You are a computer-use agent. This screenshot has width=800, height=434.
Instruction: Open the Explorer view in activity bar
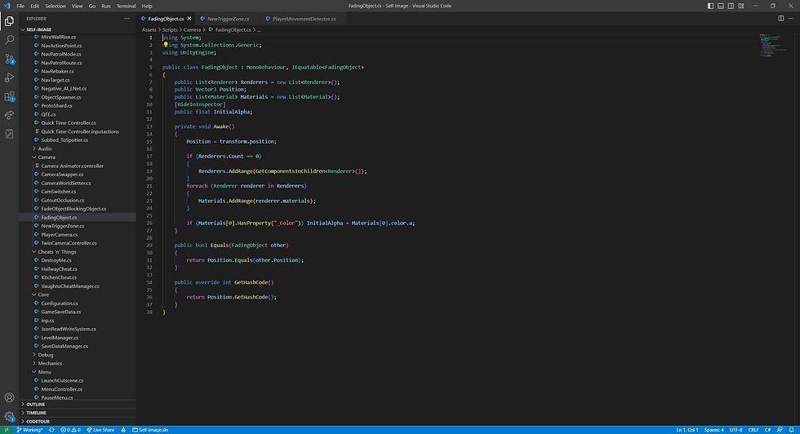tap(9, 21)
